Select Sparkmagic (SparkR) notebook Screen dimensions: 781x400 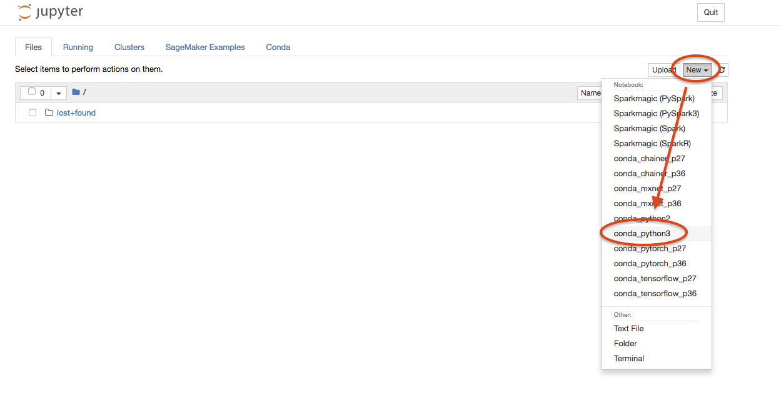(x=657, y=143)
